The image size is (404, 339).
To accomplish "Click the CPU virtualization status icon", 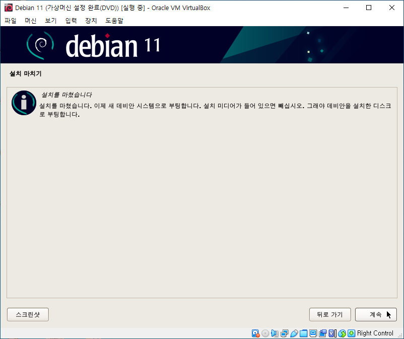I will click(332, 333).
